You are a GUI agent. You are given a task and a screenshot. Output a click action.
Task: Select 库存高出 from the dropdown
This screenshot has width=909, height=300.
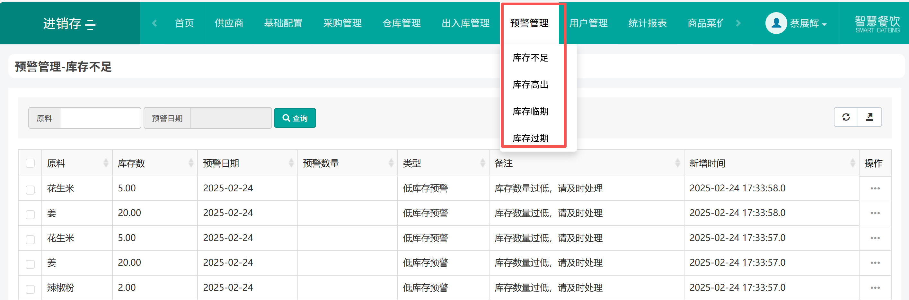(x=530, y=85)
